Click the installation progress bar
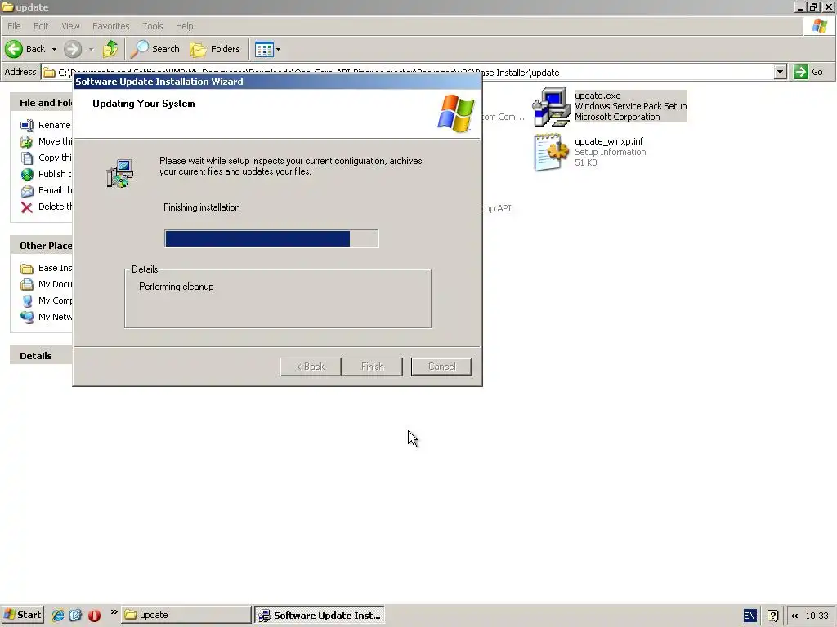 tap(271, 238)
